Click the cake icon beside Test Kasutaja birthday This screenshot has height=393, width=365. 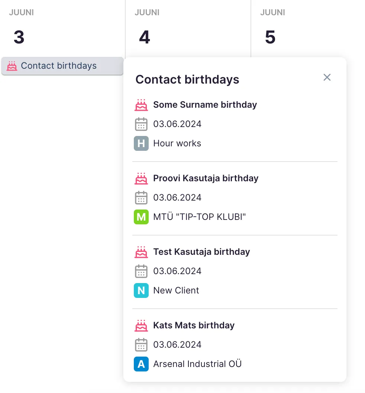coord(141,252)
